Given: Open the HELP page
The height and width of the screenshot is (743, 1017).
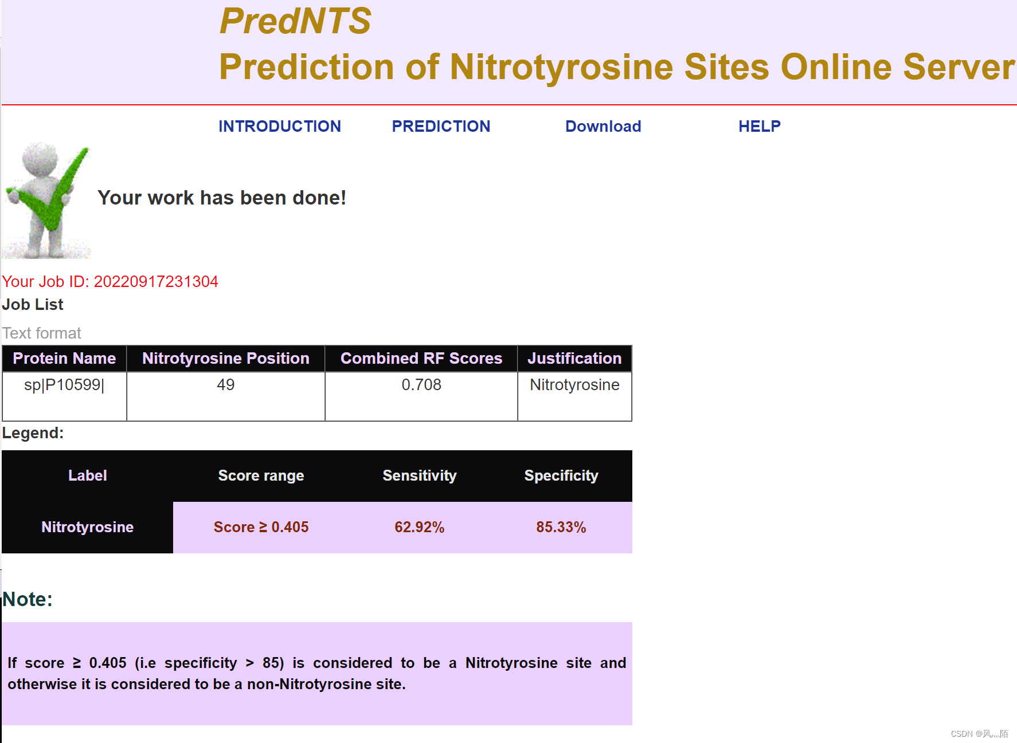Looking at the screenshot, I should coord(760,126).
